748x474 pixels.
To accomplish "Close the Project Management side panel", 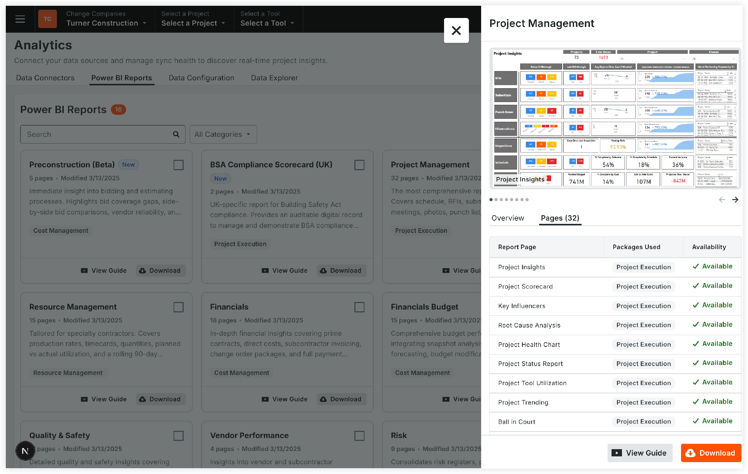I will point(456,31).
